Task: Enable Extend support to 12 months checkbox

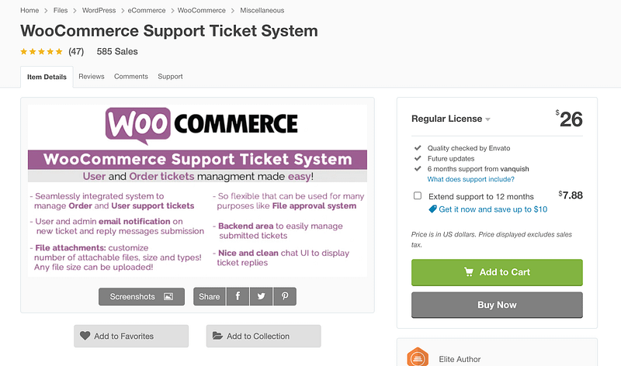Action: point(418,196)
